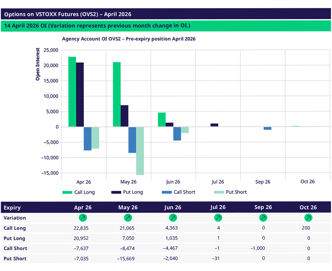Select the Apr 26 Put Short light-green bar
Screen dimensions: 332x271
point(95,138)
